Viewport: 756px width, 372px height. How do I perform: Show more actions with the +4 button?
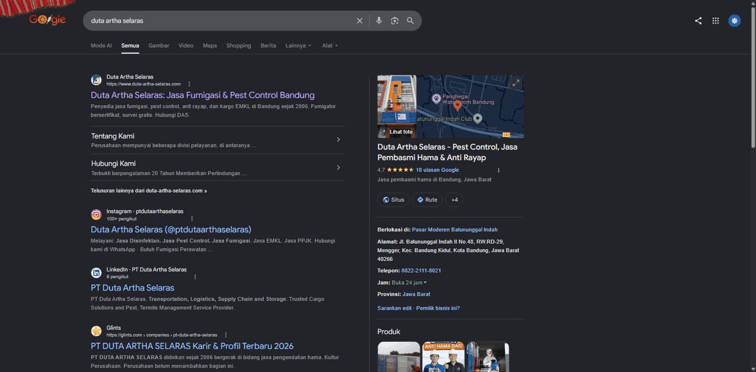[455, 200]
